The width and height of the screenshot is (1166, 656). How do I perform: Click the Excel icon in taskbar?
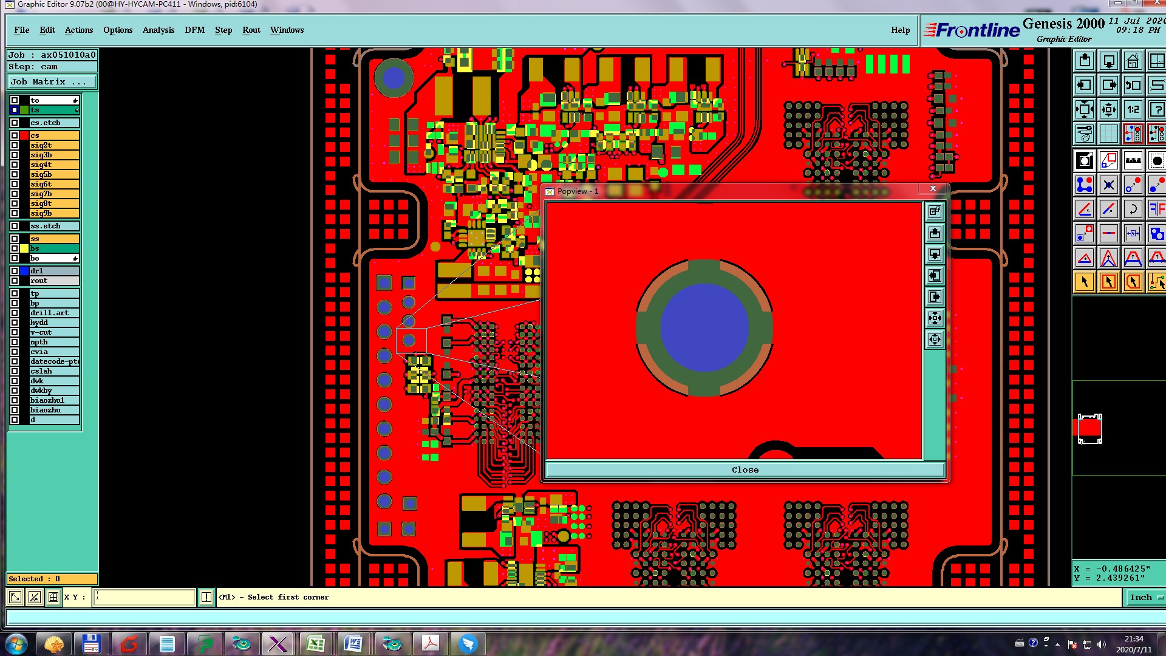click(315, 643)
